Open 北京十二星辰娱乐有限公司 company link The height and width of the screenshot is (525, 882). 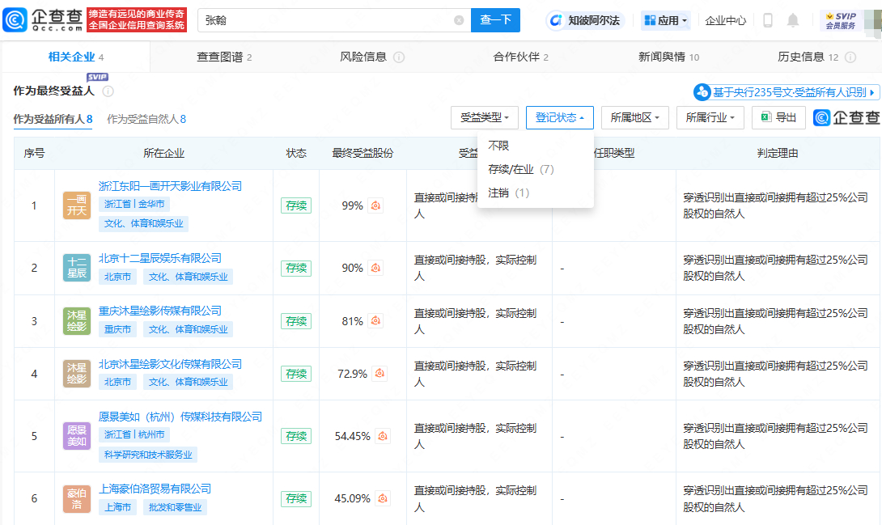click(159, 258)
